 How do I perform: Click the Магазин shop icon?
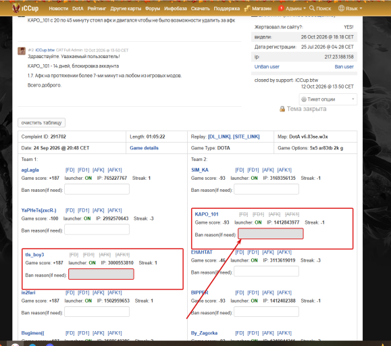click(247, 9)
